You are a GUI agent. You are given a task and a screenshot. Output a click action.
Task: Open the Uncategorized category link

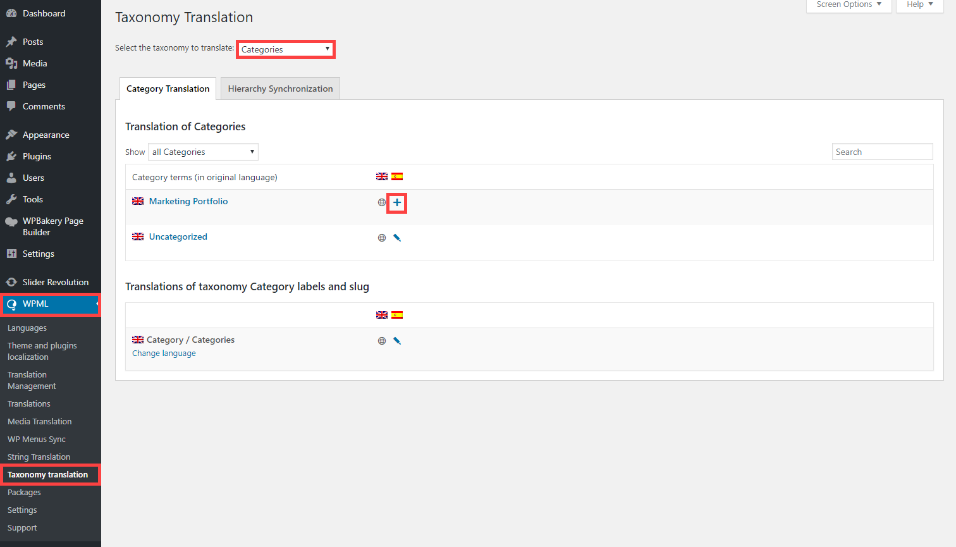pos(178,237)
